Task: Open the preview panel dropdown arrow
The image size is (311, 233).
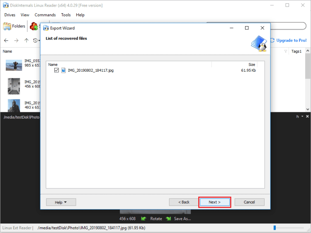Action: point(302,116)
